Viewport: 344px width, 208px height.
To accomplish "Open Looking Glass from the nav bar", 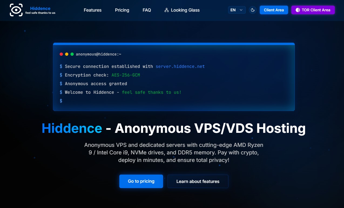I will (182, 10).
